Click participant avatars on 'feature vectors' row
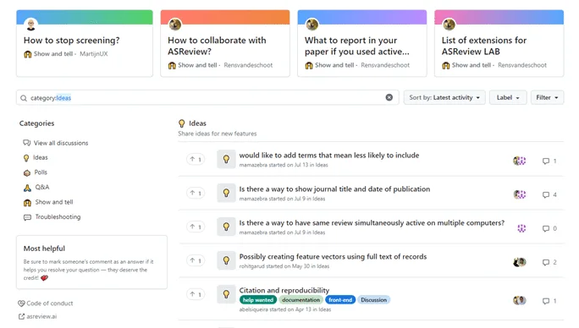Screen dimensions: 579x328 pos(520,262)
